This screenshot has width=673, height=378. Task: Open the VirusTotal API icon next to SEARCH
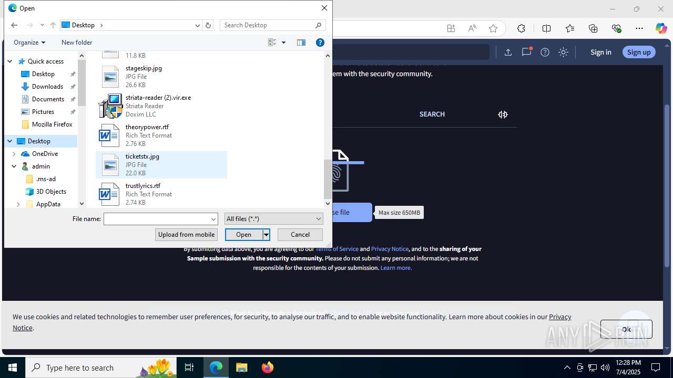(503, 114)
